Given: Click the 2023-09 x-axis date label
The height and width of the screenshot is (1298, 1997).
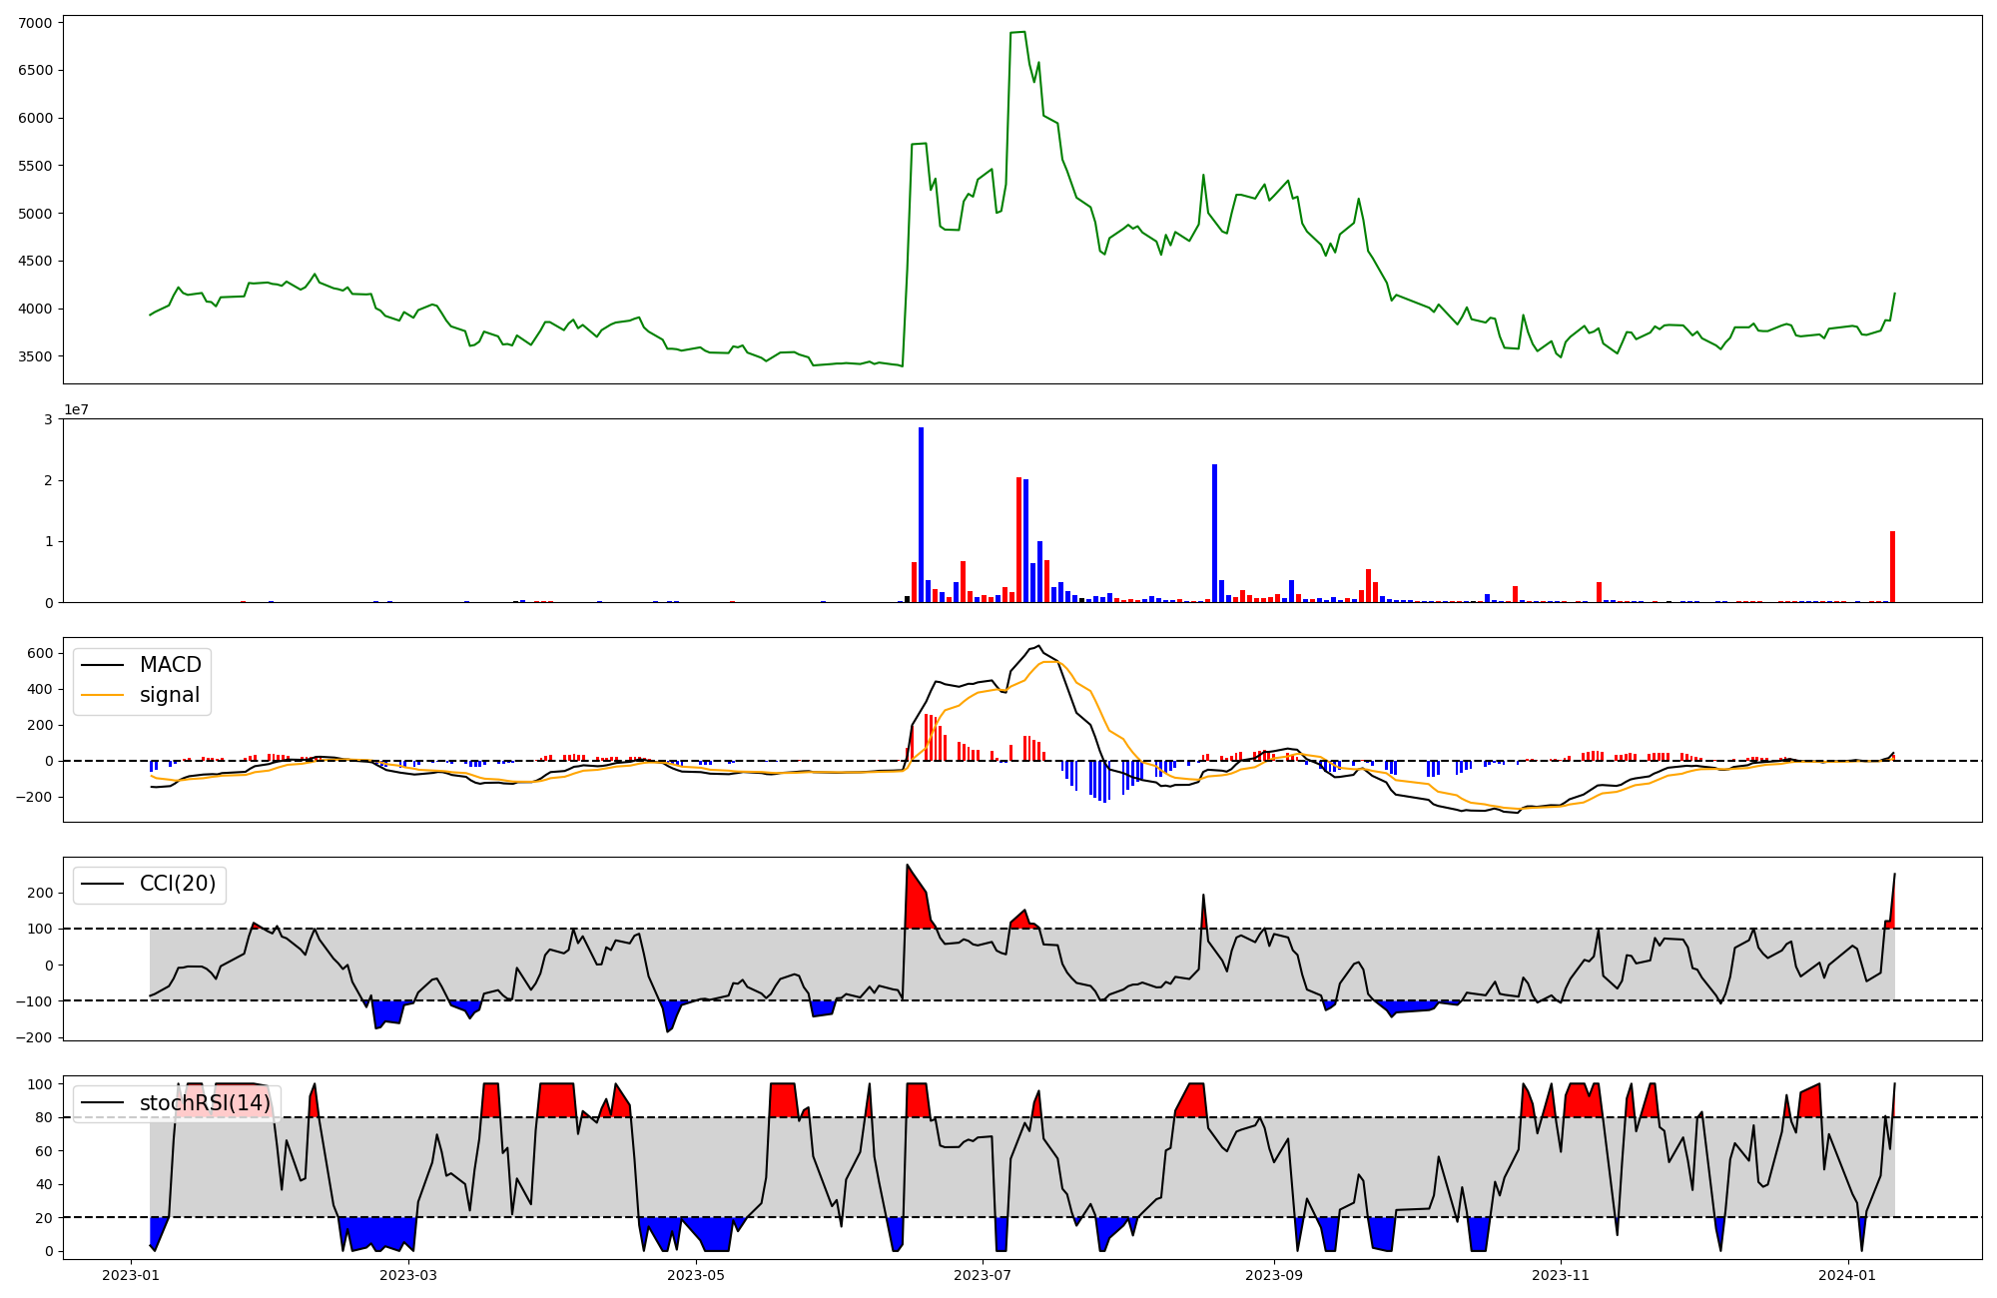Looking at the screenshot, I should pyautogui.click(x=1274, y=1275).
